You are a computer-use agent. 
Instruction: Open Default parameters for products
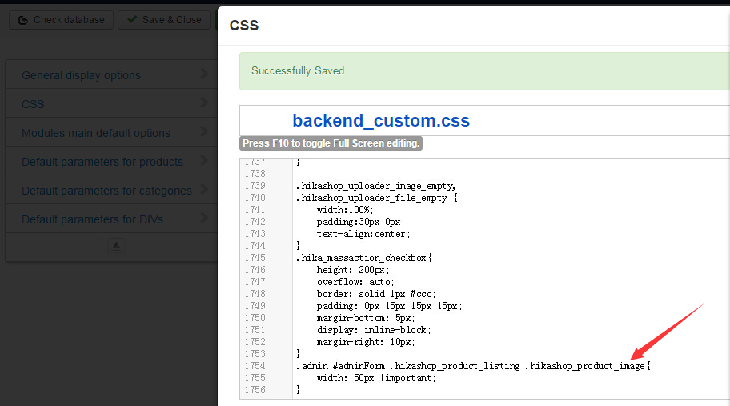click(102, 162)
